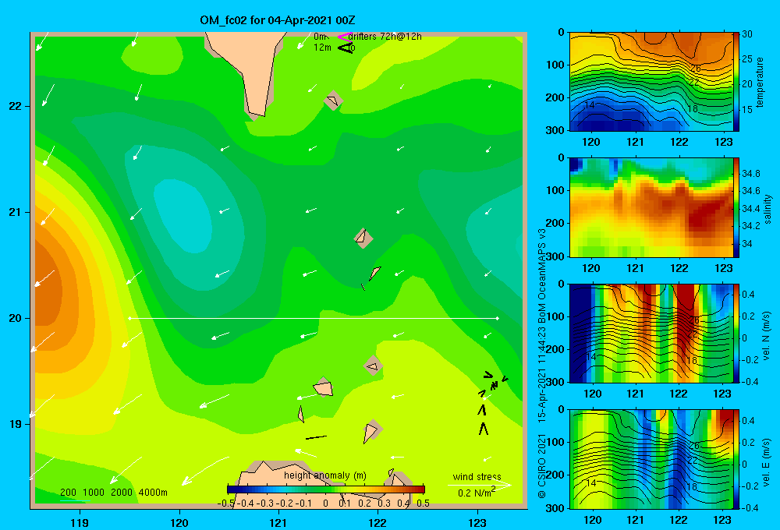The height and width of the screenshot is (530, 780).
Task: Click the 'height anomaly (m)' label
Action: 325,475
